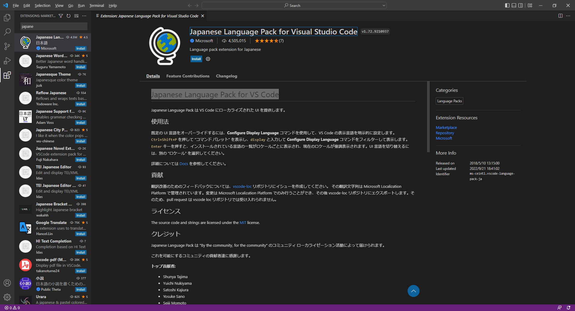575x311 pixels.
Task: Open the Terminal menu
Action: click(x=97, y=5)
